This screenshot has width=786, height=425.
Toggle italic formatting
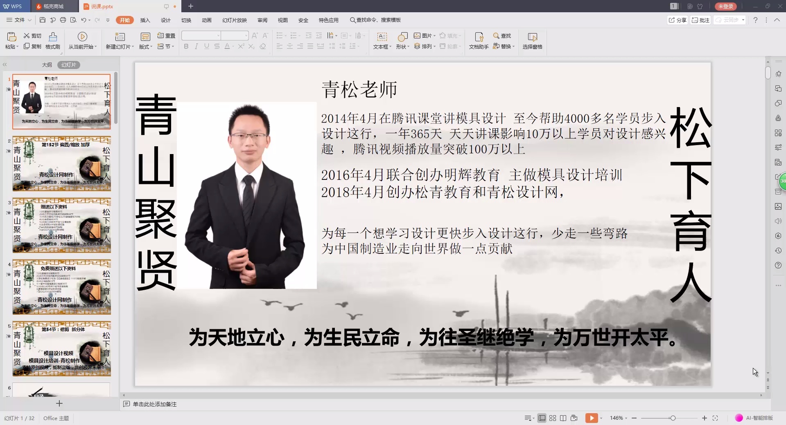pos(196,46)
